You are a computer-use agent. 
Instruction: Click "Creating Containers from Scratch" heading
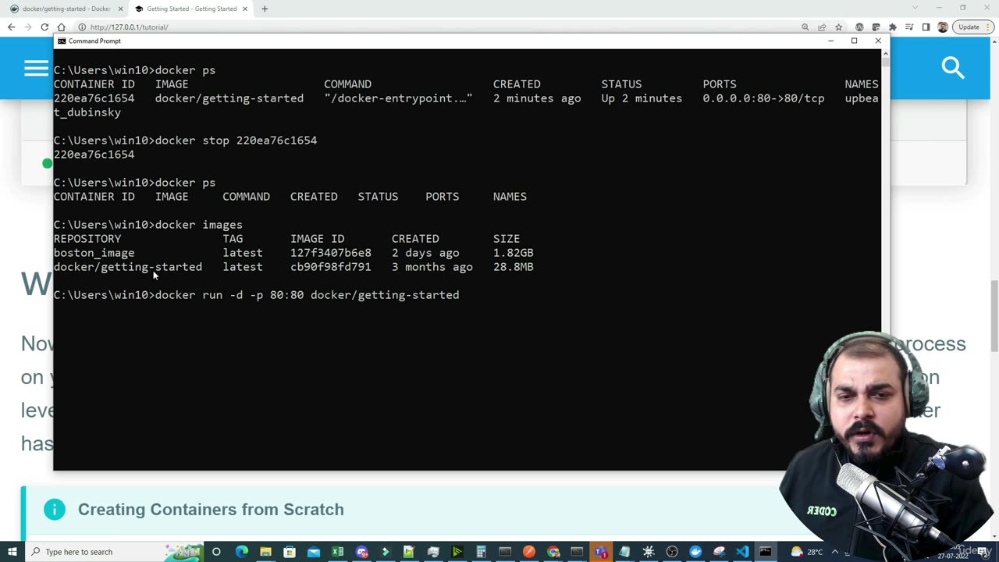pyautogui.click(x=211, y=510)
